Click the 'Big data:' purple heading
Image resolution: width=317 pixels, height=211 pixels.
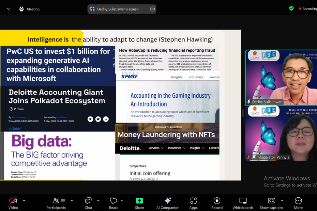click(42, 141)
